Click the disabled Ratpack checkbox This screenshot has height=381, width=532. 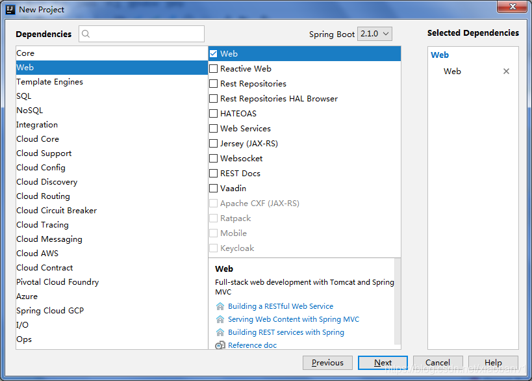click(214, 218)
